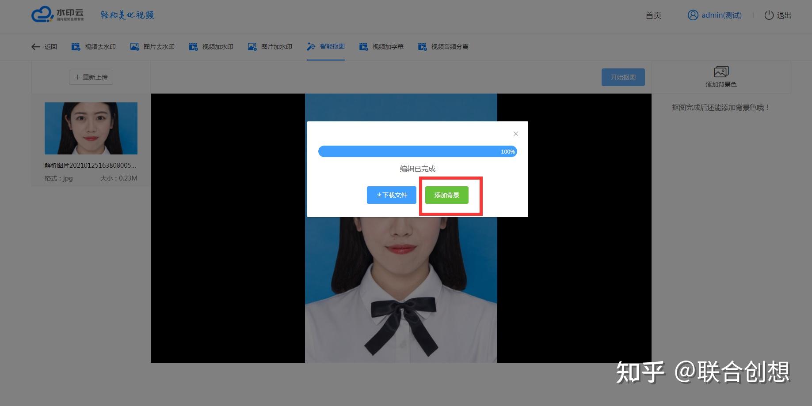Viewport: 812px width, 406px height.
Task: Close the 编辑已完成 dialog
Action: pos(516,134)
